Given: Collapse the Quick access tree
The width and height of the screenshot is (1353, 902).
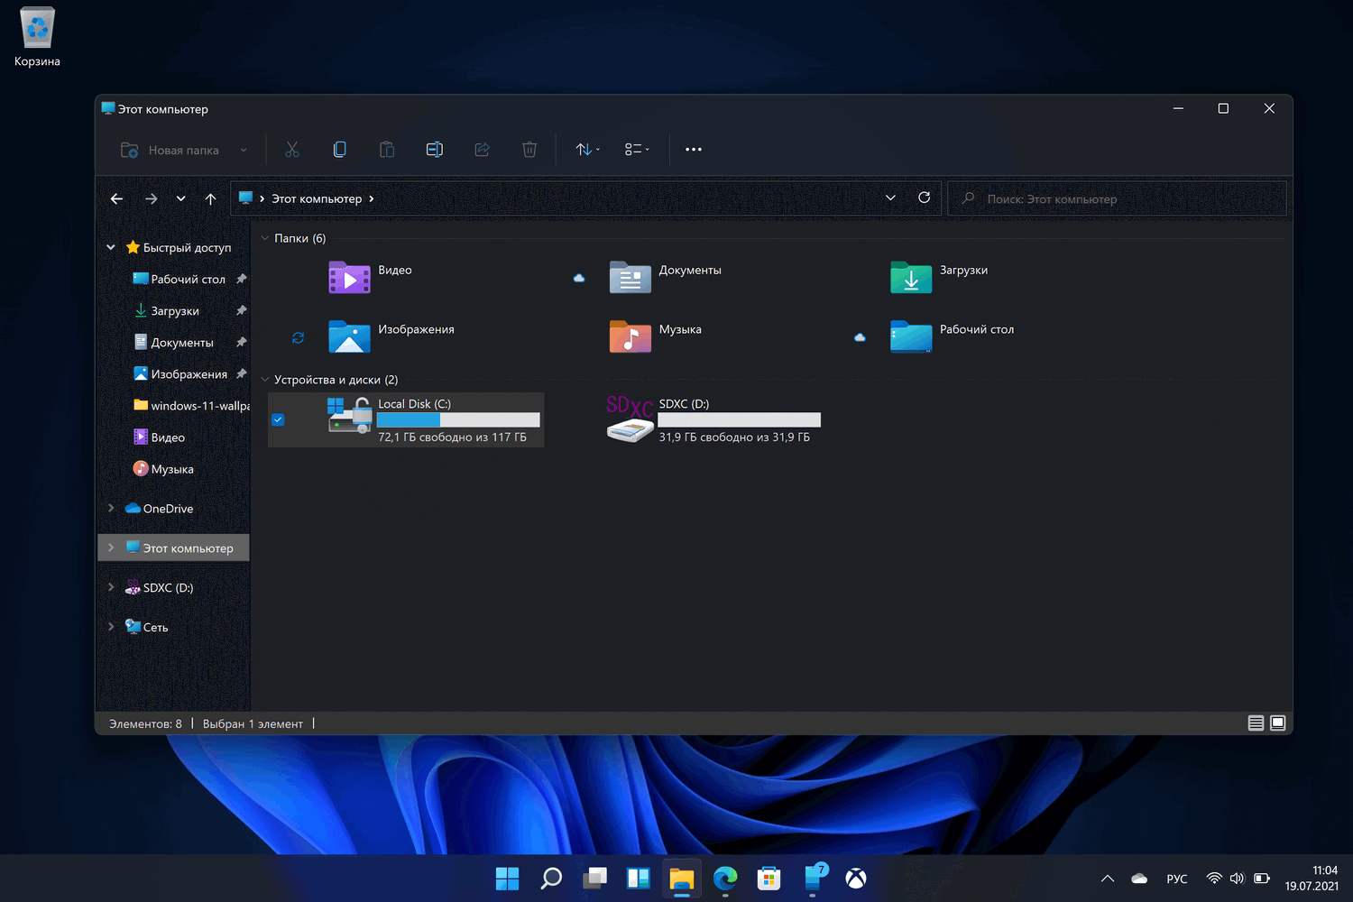Looking at the screenshot, I should (x=111, y=247).
